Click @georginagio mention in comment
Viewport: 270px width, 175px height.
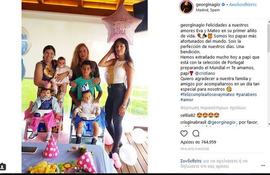(x=221, y=122)
